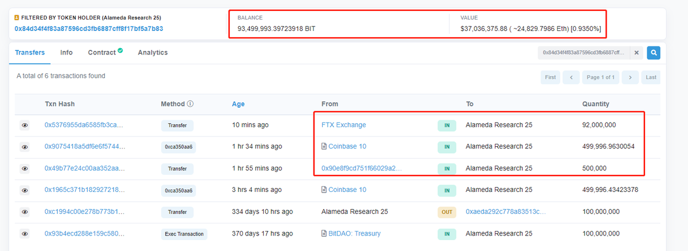Click eye icon for 0x5376955da6585fb3ca transaction
The image size is (688, 251).
pos(25,125)
